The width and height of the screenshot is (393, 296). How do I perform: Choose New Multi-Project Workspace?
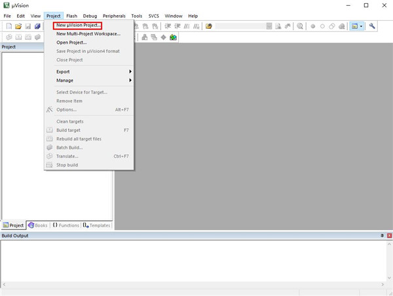tap(88, 33)
